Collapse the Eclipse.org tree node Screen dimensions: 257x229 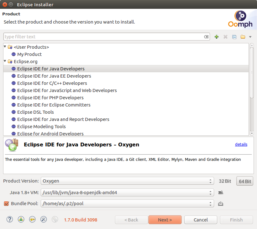click(5, 61)
